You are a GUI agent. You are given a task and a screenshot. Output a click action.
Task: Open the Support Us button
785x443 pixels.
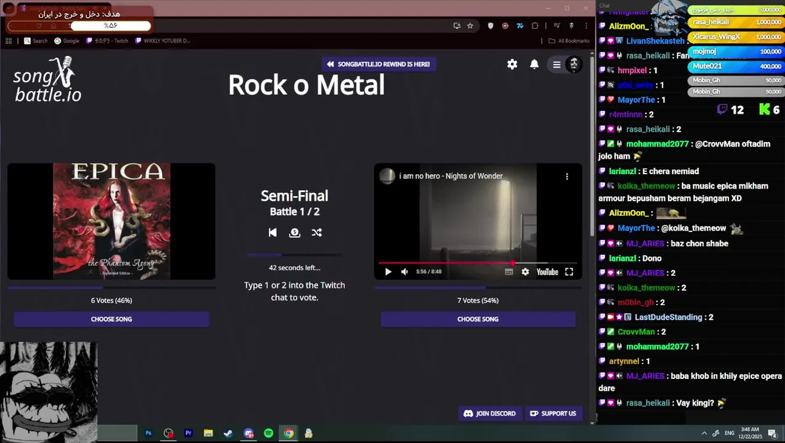tap(553, 413)
